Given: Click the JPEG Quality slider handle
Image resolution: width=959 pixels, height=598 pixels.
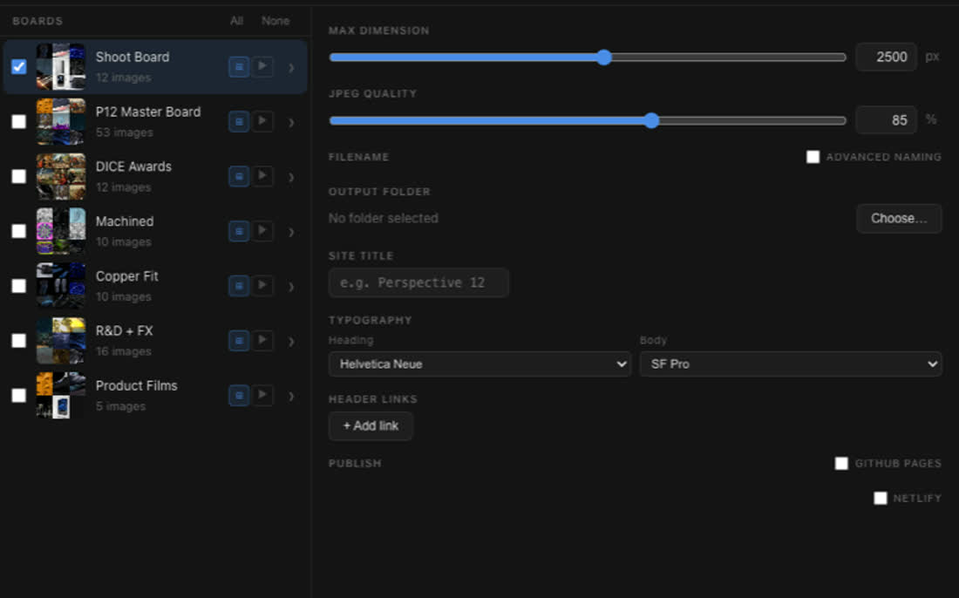Looking at the screenshot, I should coord(652,120).
